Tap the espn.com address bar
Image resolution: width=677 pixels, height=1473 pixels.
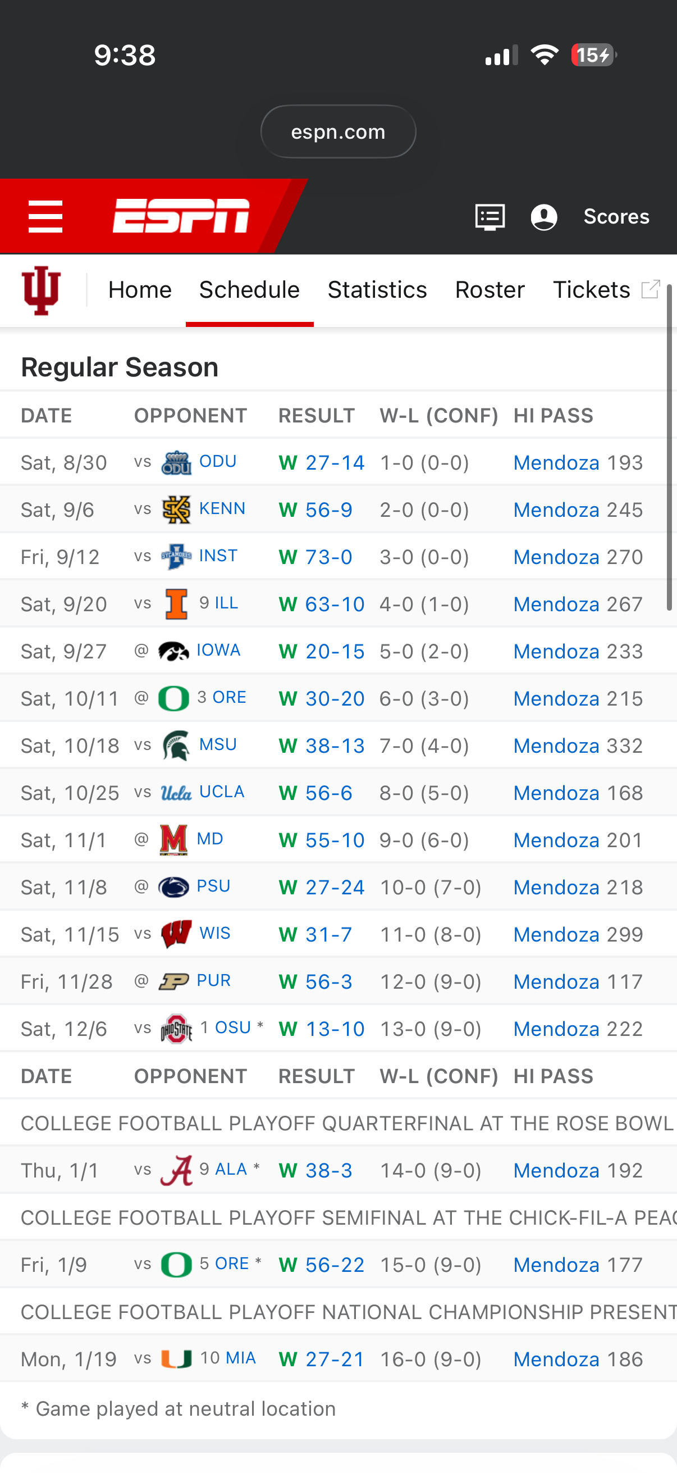[x=338, y=131]
